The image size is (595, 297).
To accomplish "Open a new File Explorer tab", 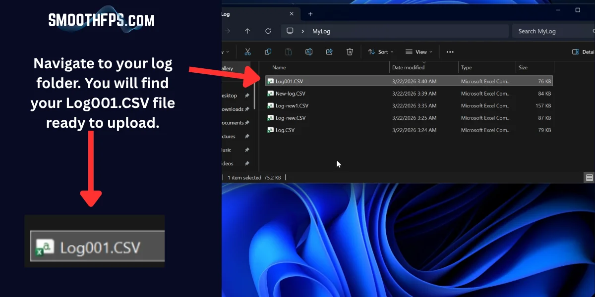I will click(x=309, y=14).
